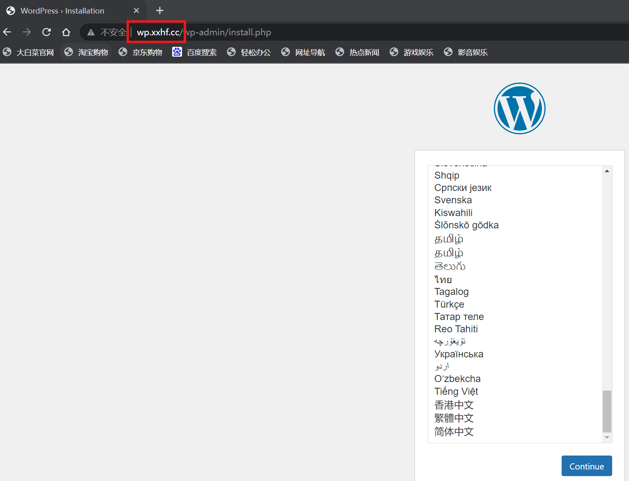Select Српски језик language
629x481 pixels.
point(515,188)
